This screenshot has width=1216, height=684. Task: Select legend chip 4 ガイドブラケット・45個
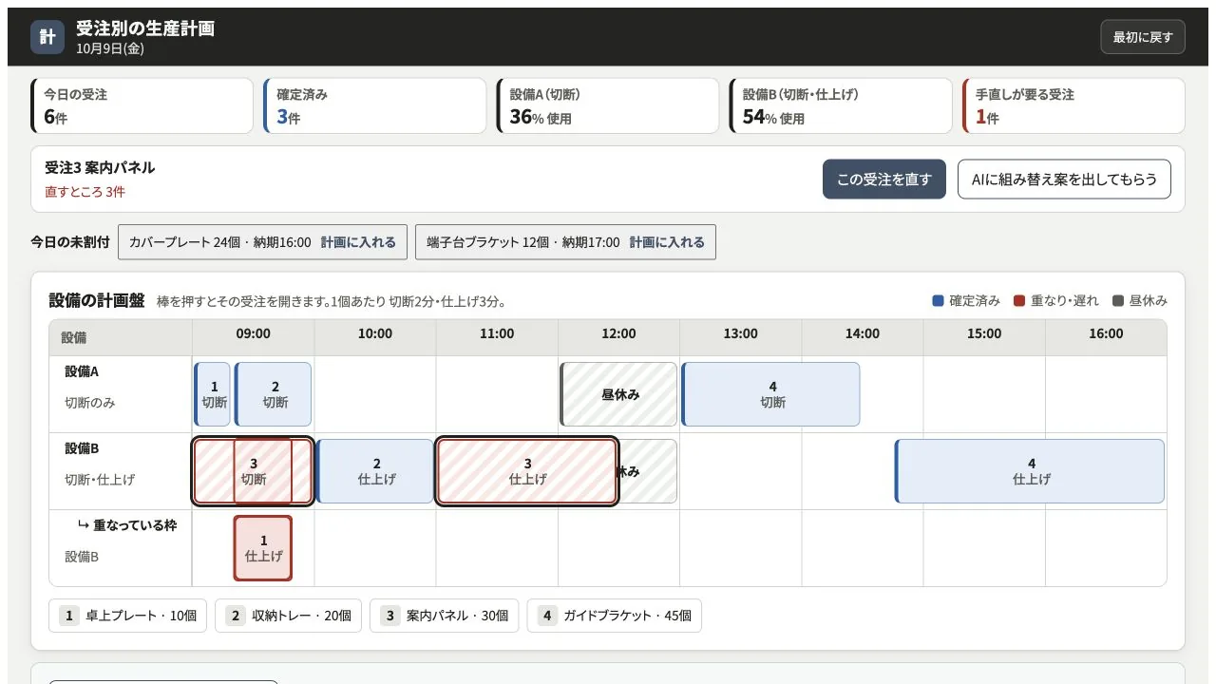[x=615, y=616]
